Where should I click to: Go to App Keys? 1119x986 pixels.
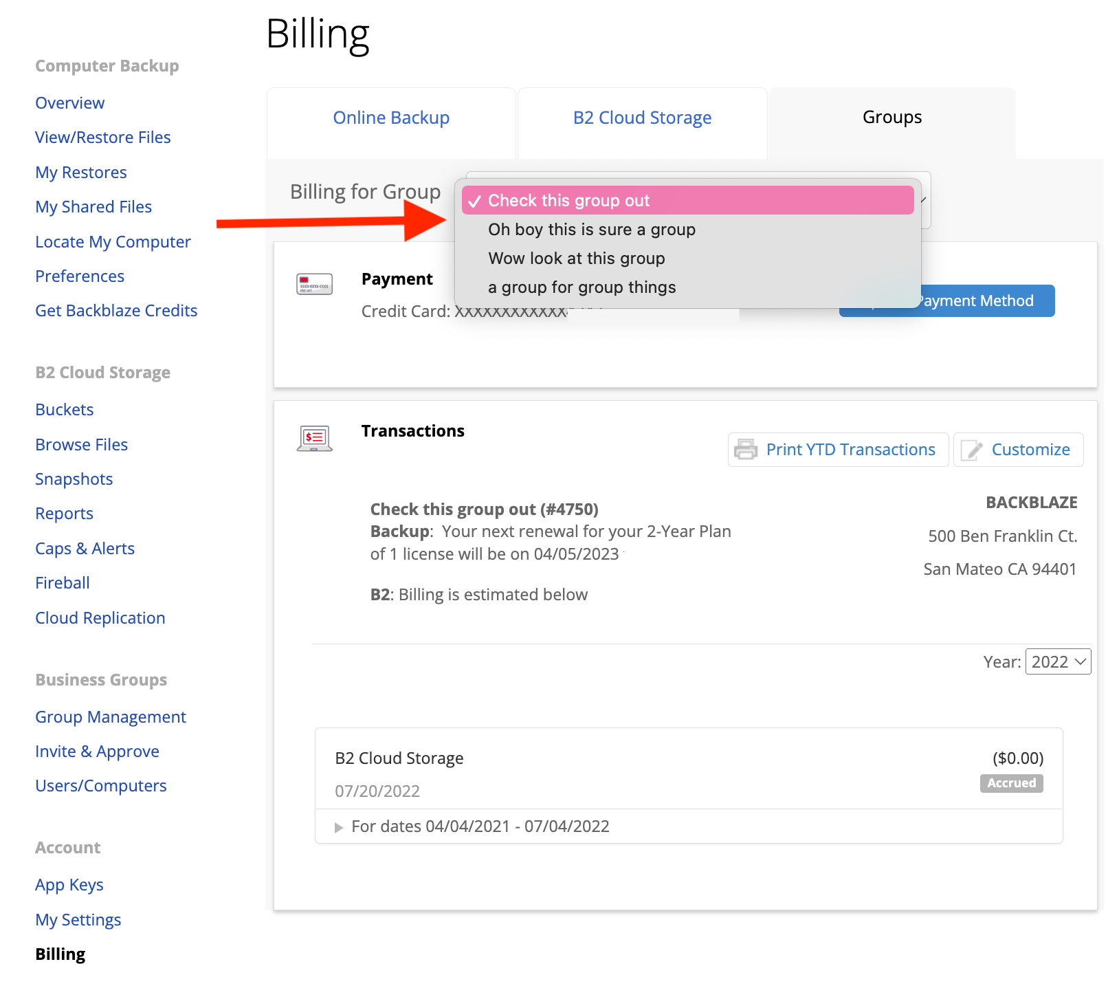[x=69, y=885]
